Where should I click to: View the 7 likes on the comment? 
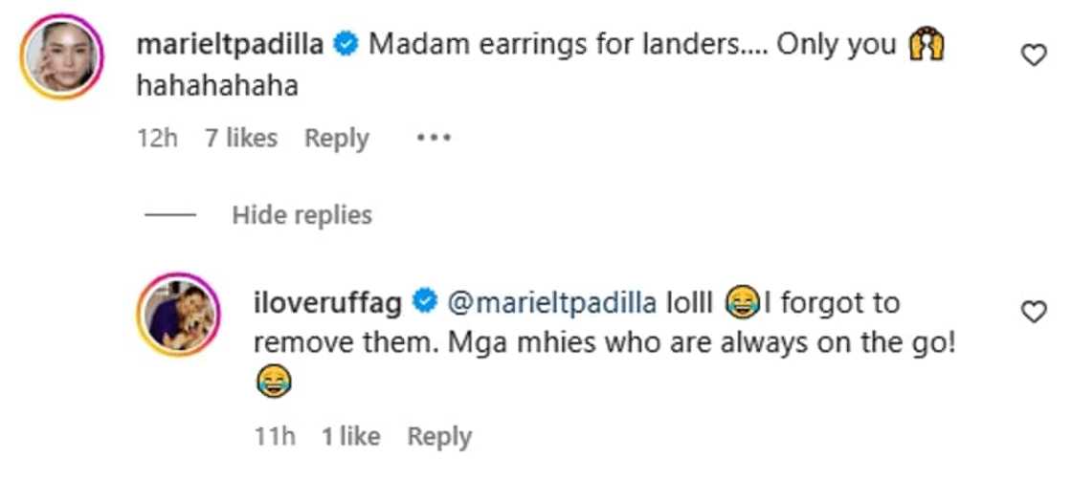(x=240, y=139)
